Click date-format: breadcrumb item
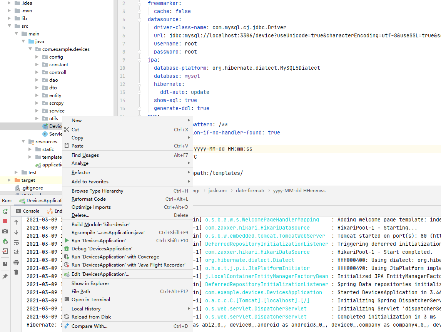This screenshot has height=332, width=441. (250, 191)
